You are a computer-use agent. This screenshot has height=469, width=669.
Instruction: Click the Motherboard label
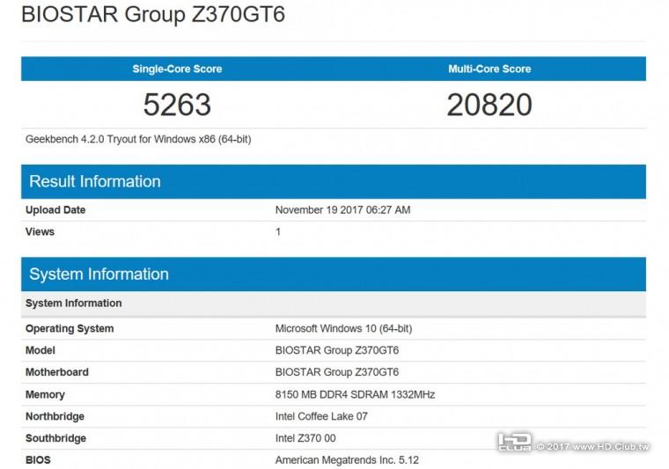pos(57,372)
